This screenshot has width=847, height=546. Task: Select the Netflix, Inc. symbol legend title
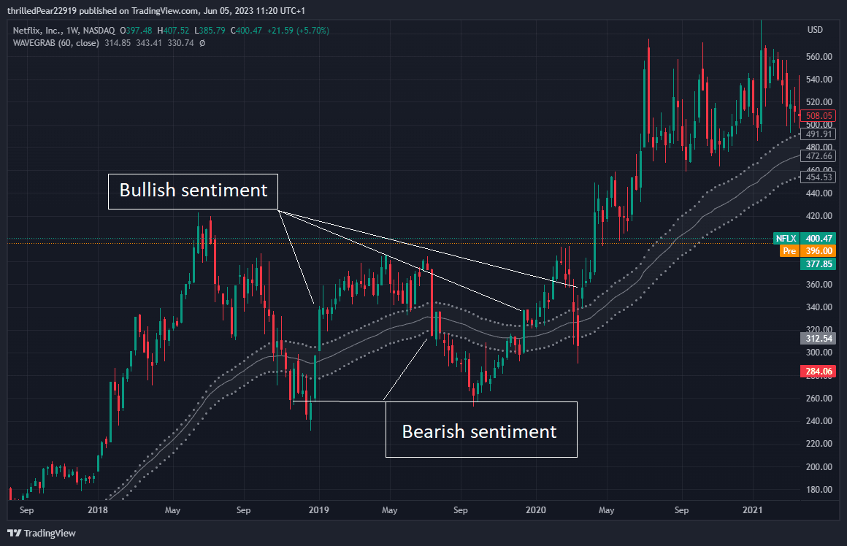(x=64, y=31)
